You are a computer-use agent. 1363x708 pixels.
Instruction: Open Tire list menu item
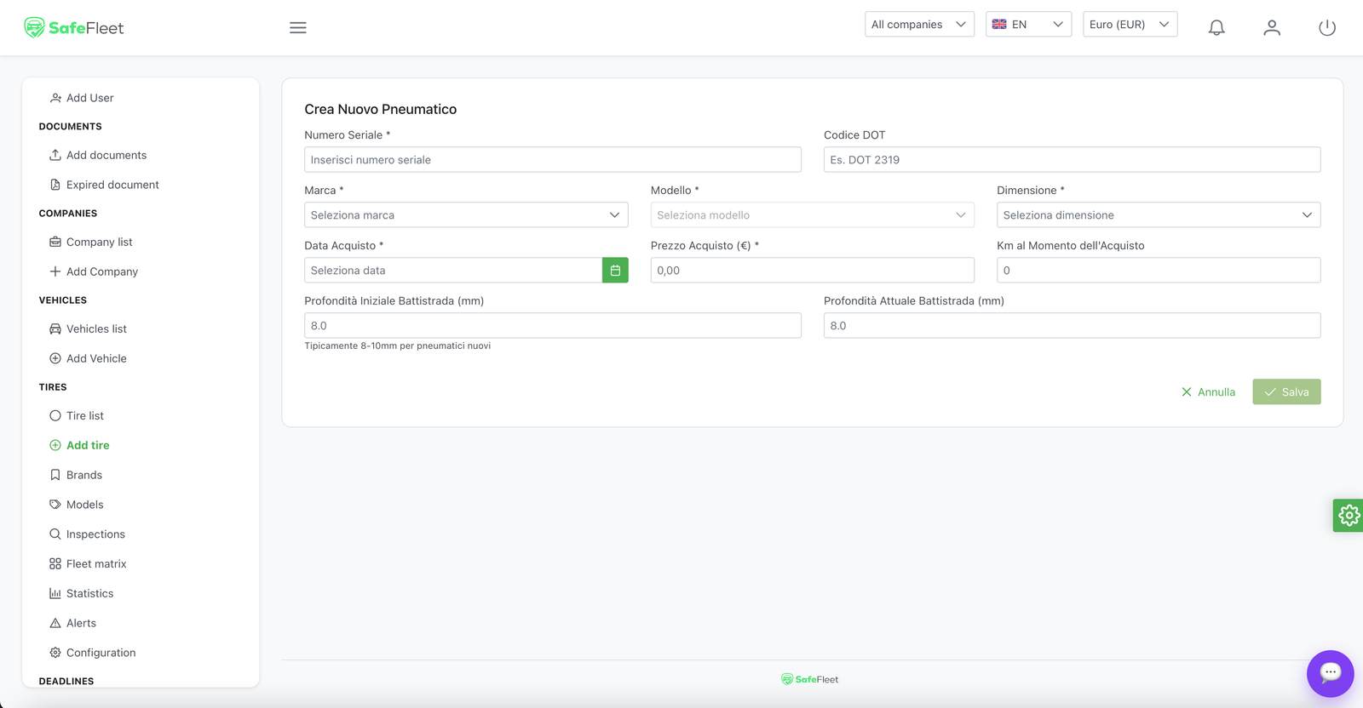[x=85, y=415]
